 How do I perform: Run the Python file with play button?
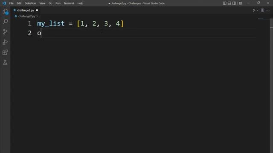(254, 10)
